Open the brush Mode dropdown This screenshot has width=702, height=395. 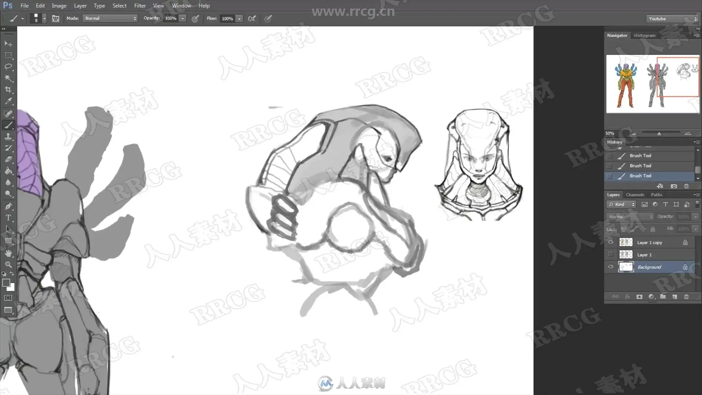tap(110, 18)
